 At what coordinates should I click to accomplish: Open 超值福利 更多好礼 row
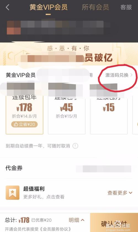(69, 193)
